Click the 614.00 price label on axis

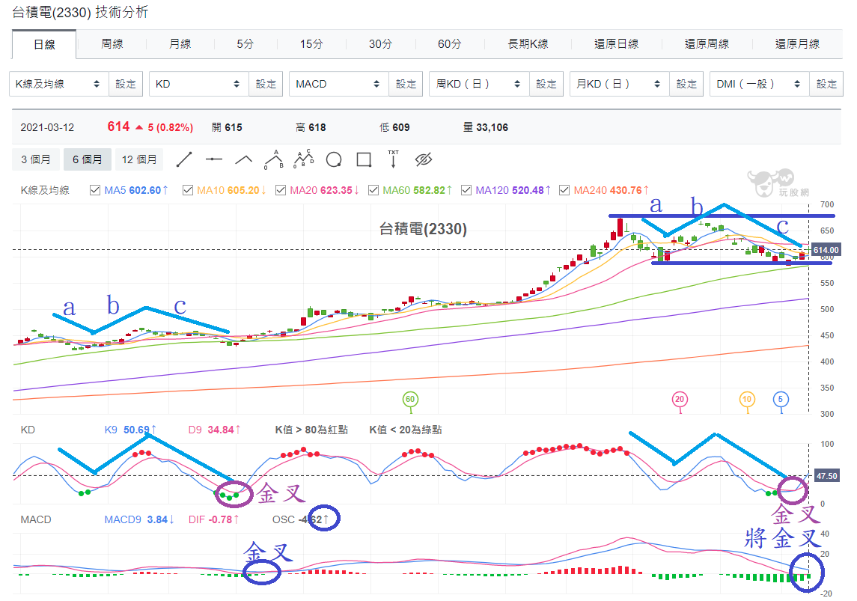point(826,250)
